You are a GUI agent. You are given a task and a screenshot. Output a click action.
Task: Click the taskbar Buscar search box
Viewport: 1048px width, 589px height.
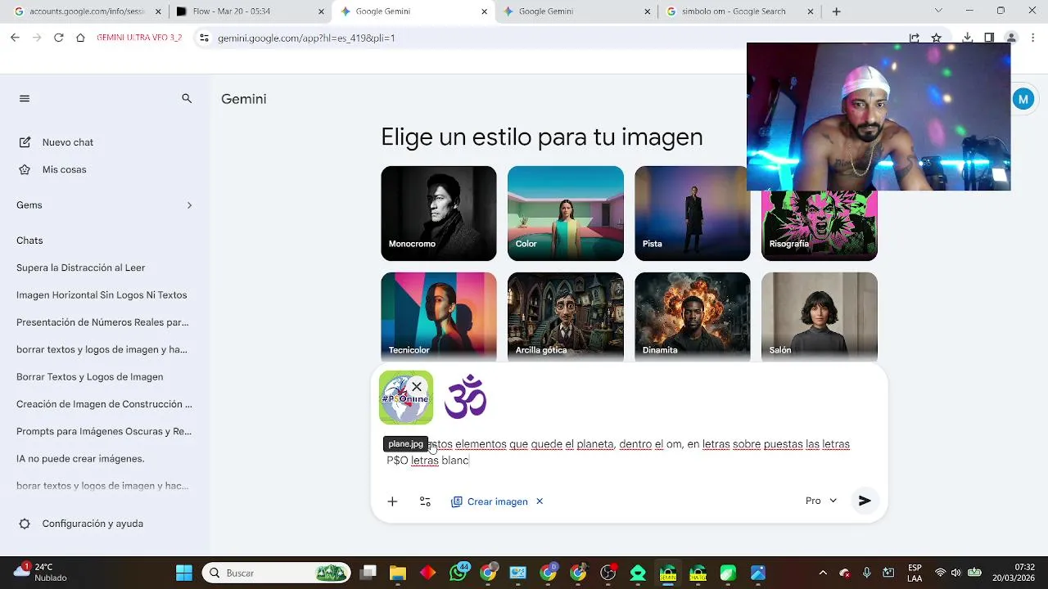click(277, 573)
